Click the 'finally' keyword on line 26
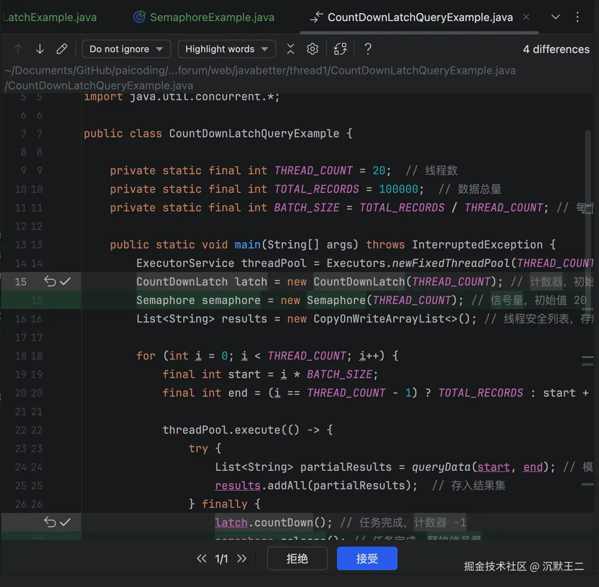 tap(225, 504)
